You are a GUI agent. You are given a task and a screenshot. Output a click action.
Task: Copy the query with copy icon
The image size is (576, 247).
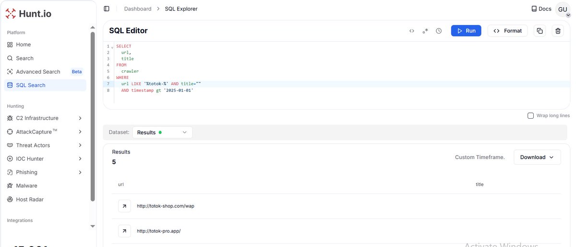pyautogui.click(x=540, y=31)
